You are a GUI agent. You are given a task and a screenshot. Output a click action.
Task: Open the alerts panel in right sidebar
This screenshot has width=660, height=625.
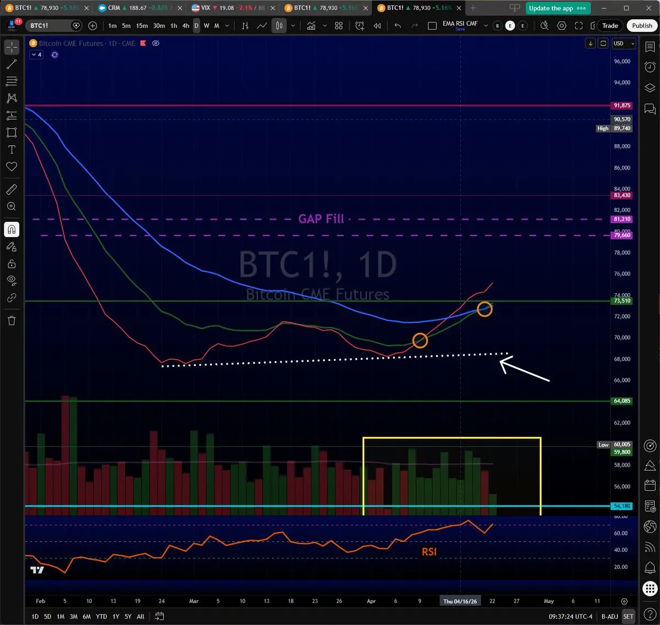click(x=650, y=68)
